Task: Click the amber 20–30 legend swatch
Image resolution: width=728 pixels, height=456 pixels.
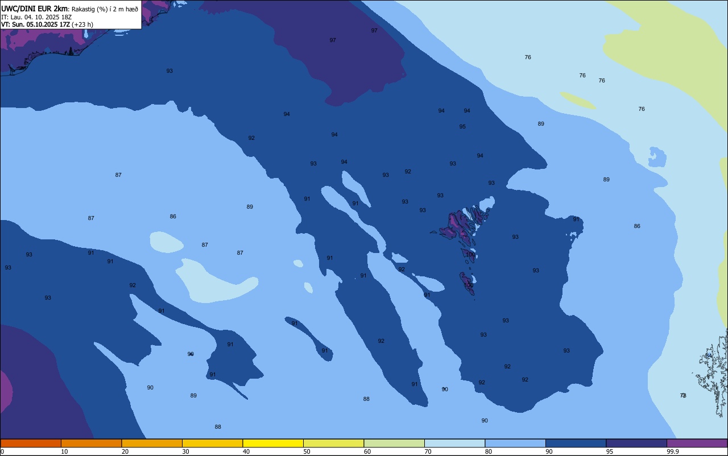Action: pos(152,443)
